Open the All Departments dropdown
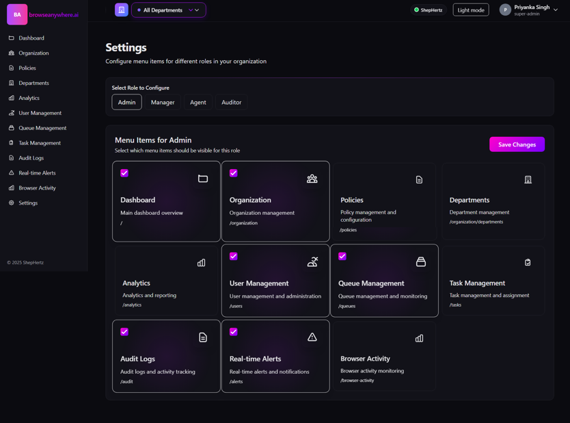The image size is (570, 423). pos(169,10)
